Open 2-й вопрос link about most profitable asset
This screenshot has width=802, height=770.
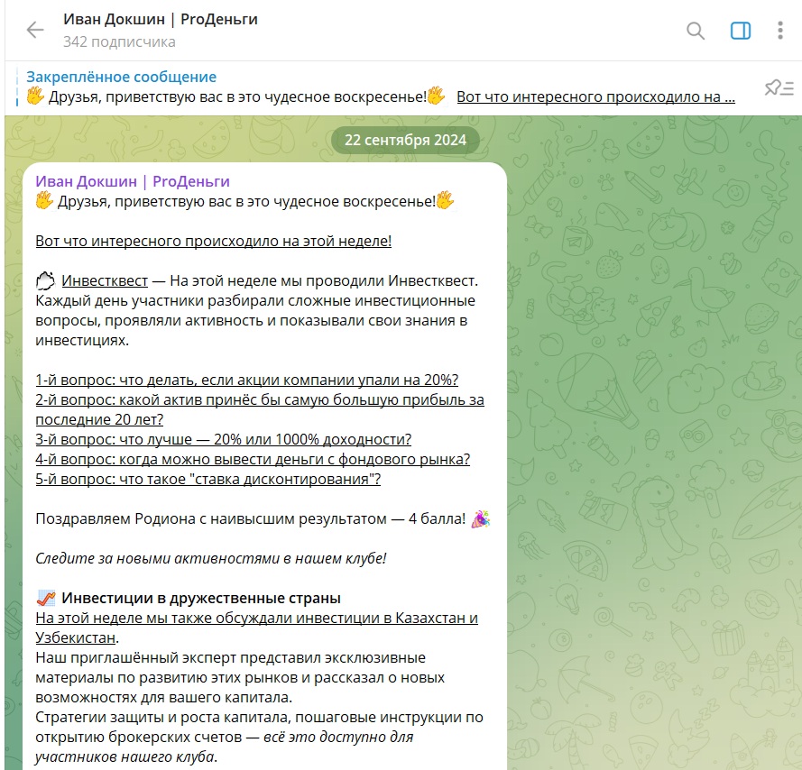click(259, 409)
